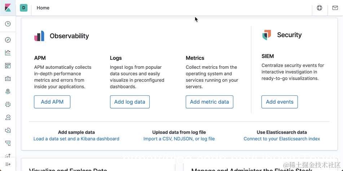This screenshot has height=171, width=343.
Task: Open Discover compass icon in sidebar
Action: [8, 40]
